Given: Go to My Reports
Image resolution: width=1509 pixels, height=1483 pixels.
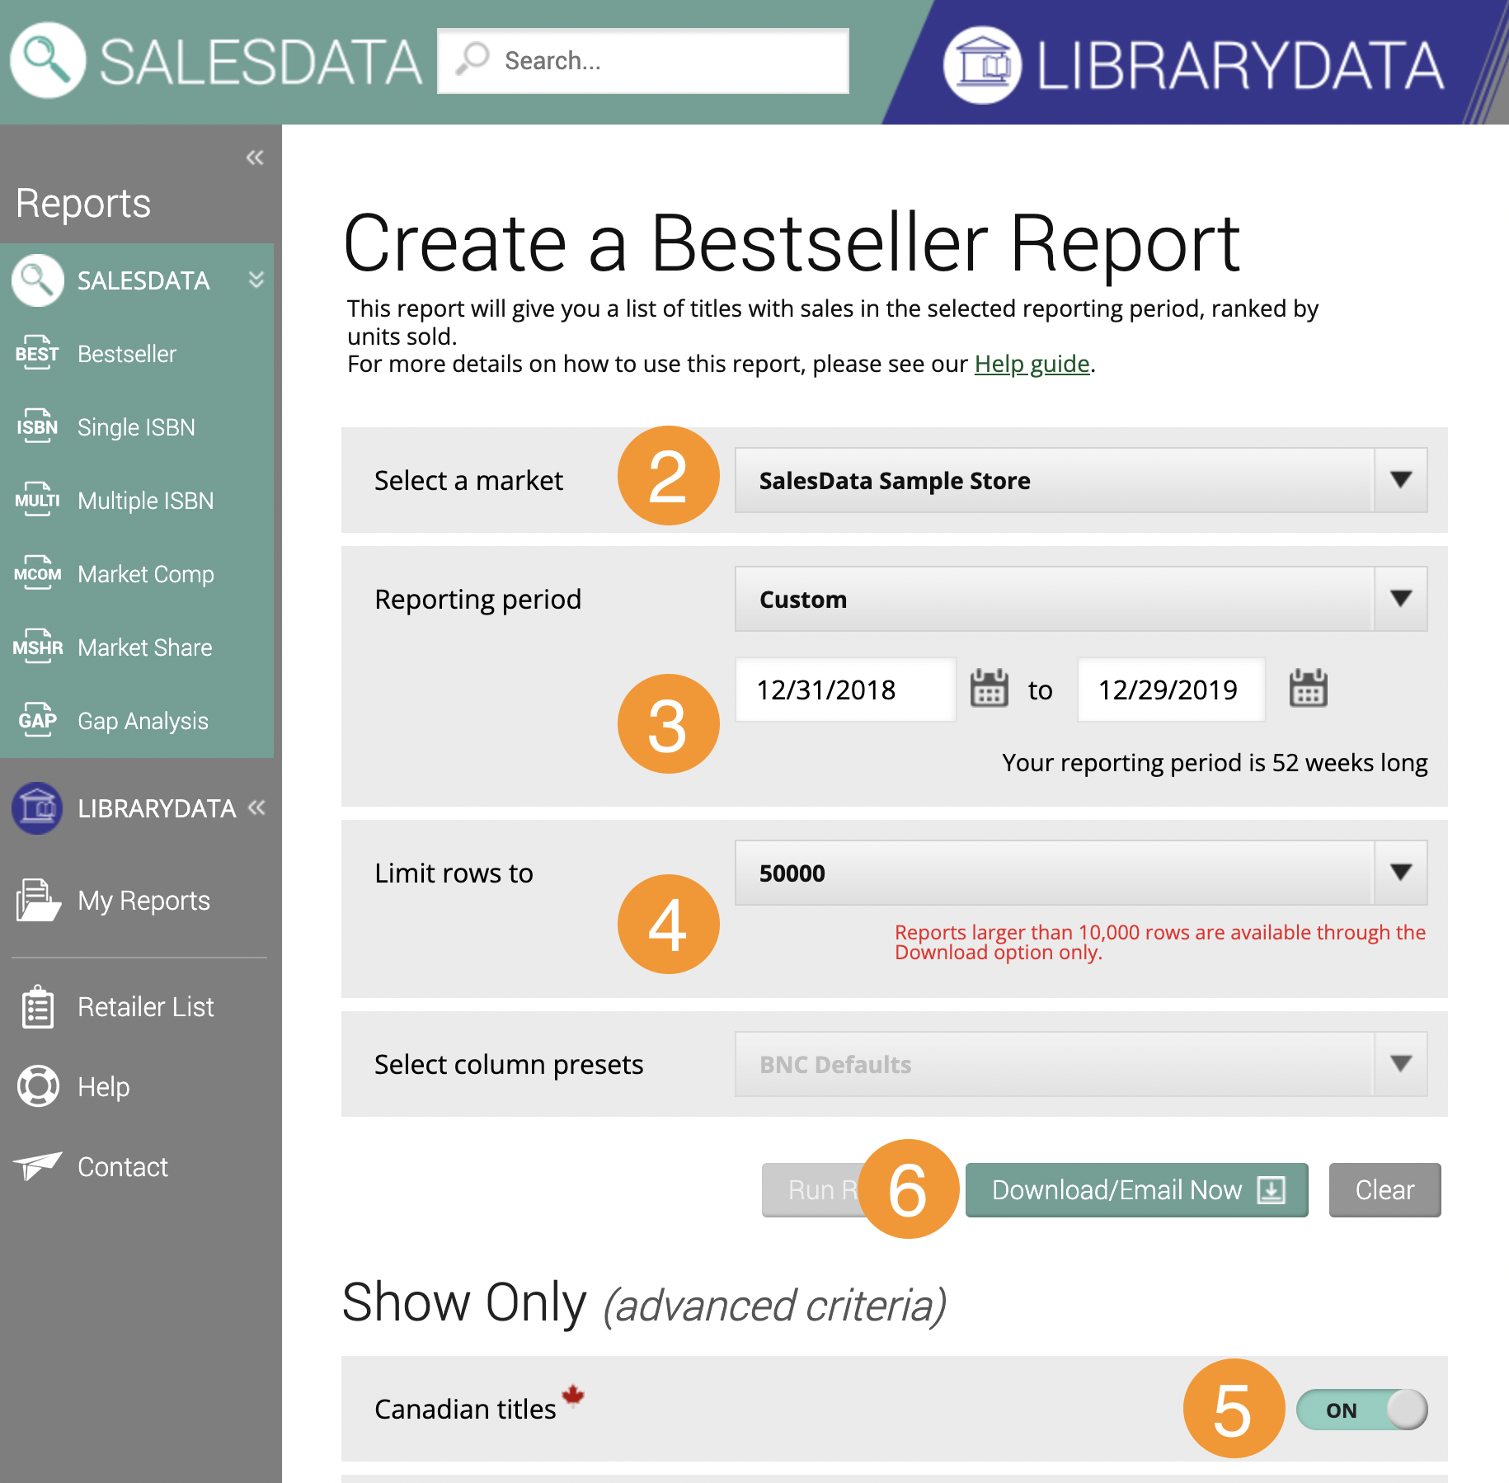Looking at the screenshot, I should click(144, 901).
